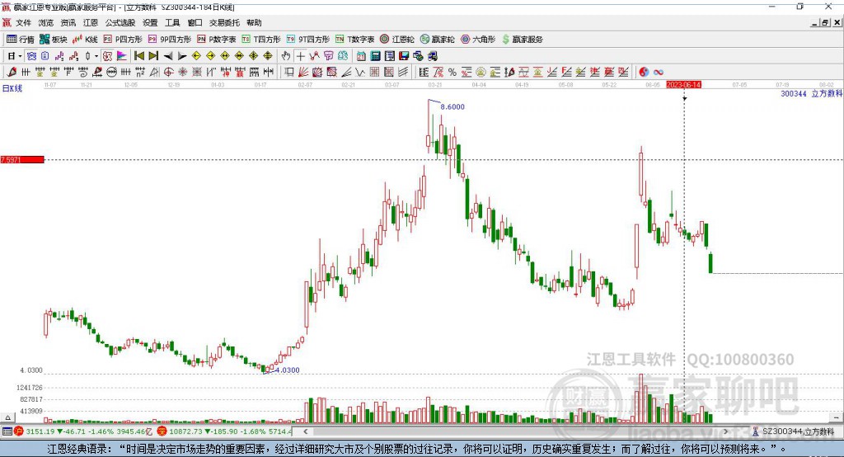Open the 工具 menu
The width and height of the screenshot is (844, 457).
point(172,22)
